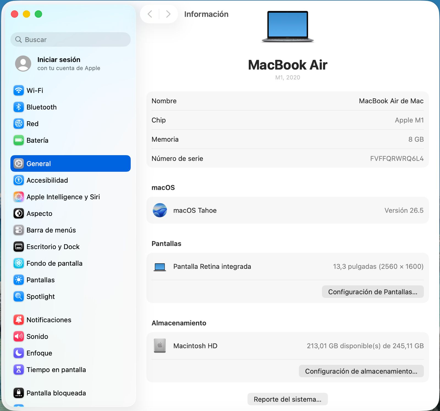Open Wi-Fi settings in sidebar
The width and height of the screenshot is (440, 411).
[70, 91]
